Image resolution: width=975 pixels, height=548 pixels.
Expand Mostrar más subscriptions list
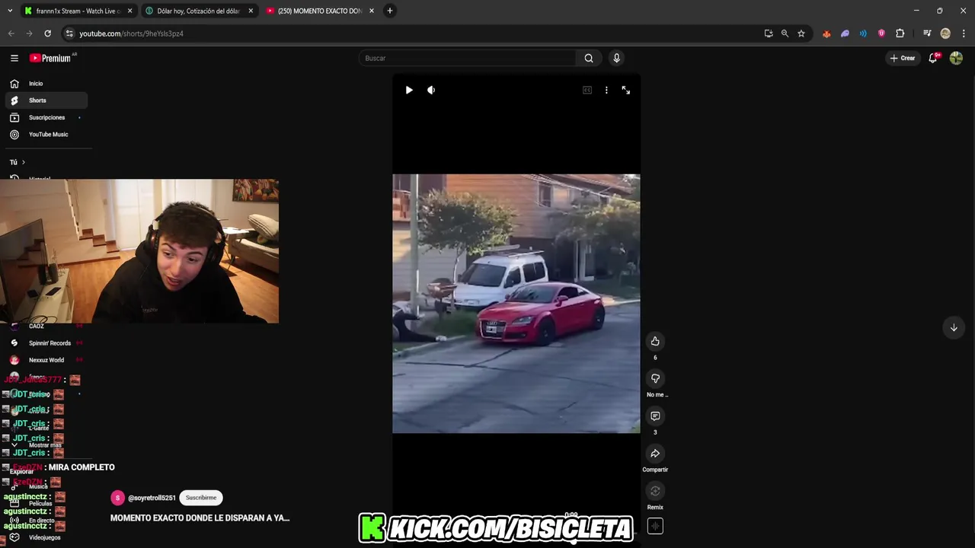(x=44, y=445)
